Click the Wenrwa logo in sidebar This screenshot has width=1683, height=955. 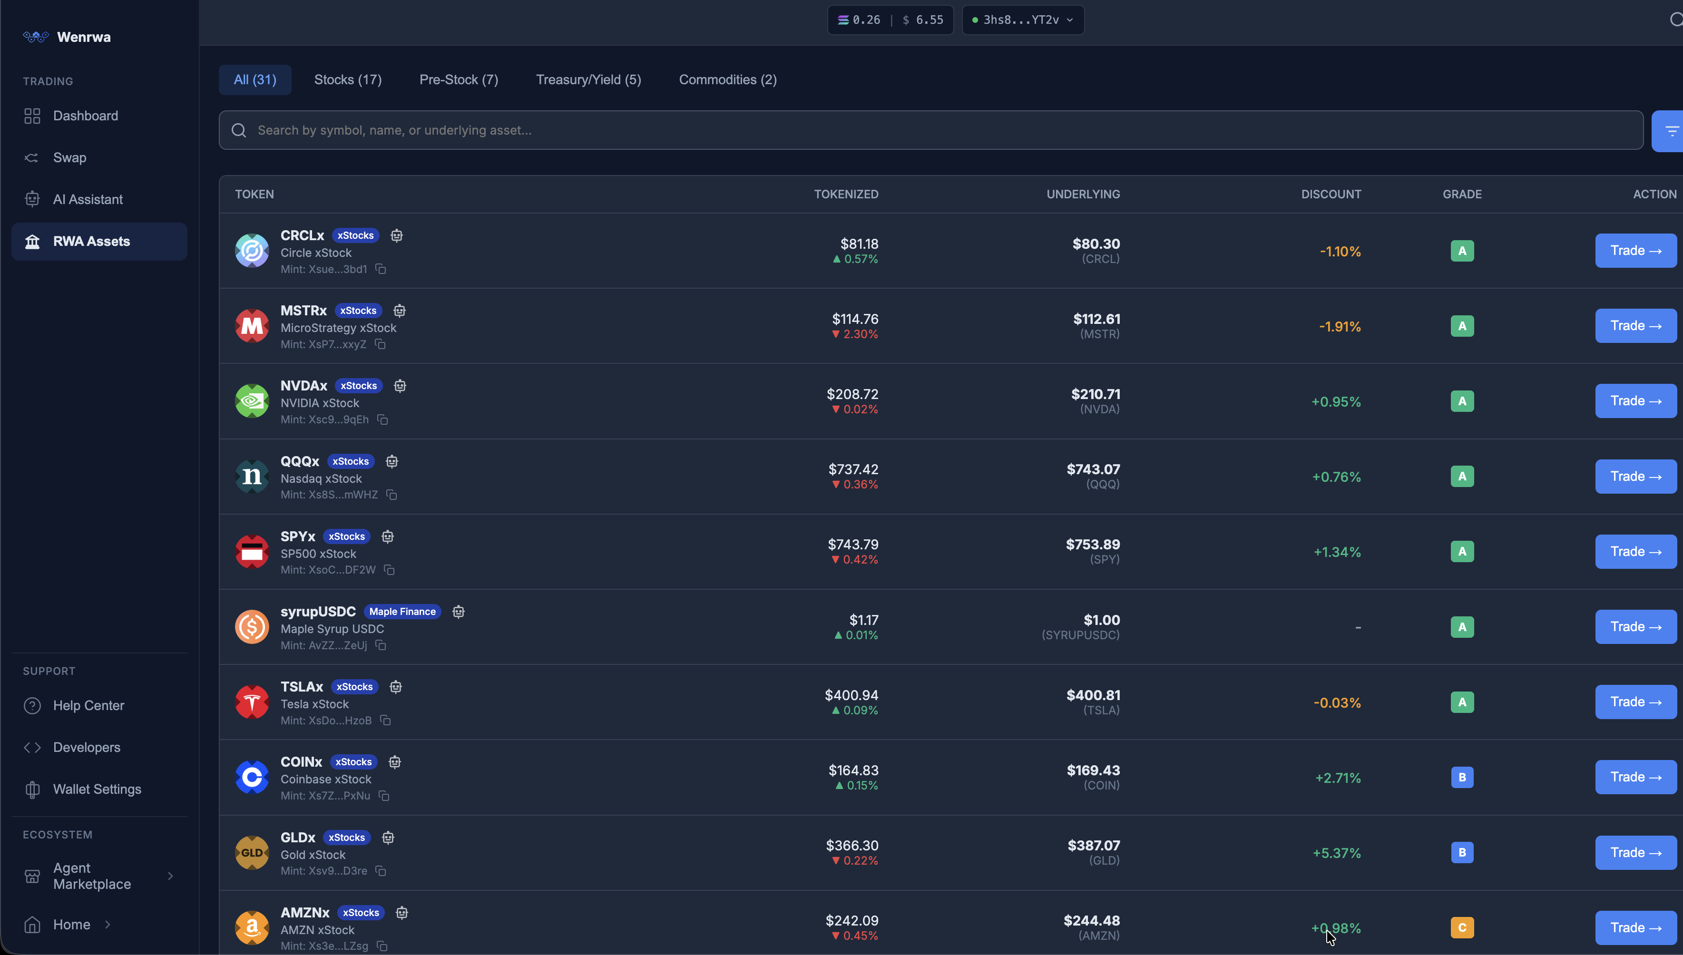pyautogui.click(x=36, y=37)
